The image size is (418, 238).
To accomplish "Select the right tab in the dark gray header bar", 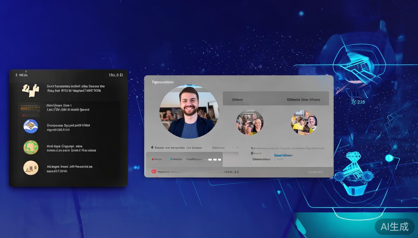I will [x=303, y=99].
